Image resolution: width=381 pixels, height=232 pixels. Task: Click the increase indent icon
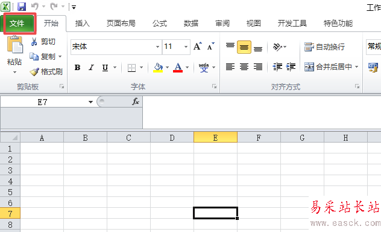(x=291, y=66)
